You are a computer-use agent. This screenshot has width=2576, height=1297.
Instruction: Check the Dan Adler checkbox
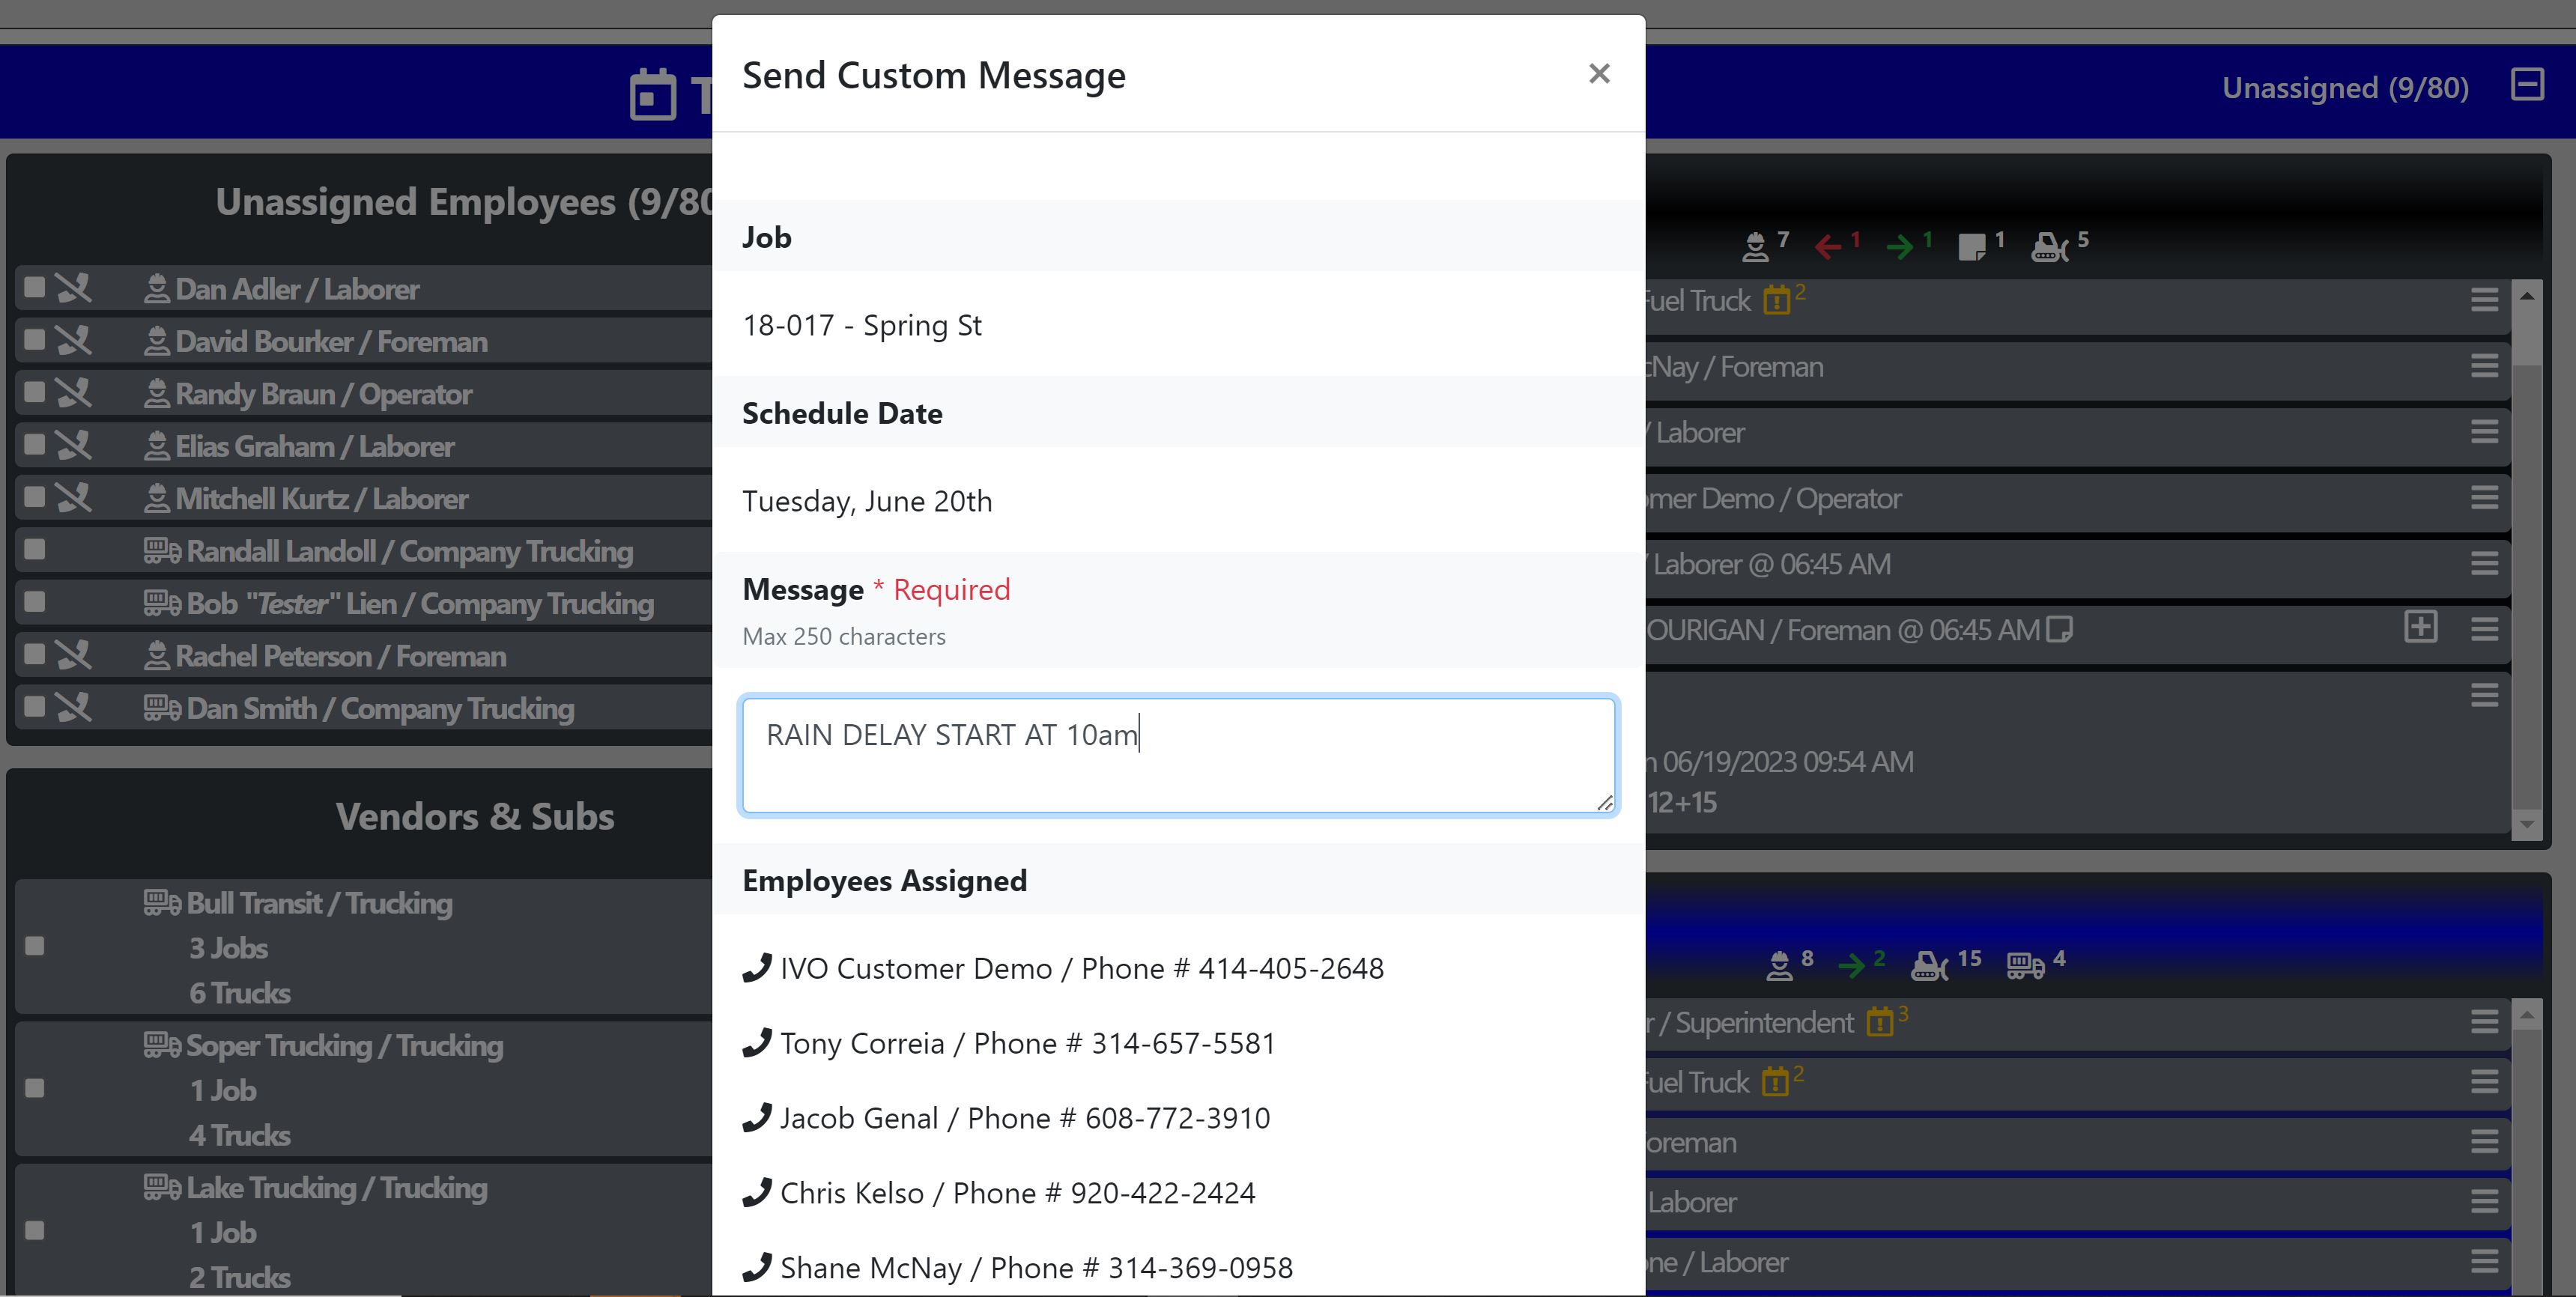pos(35,288)
